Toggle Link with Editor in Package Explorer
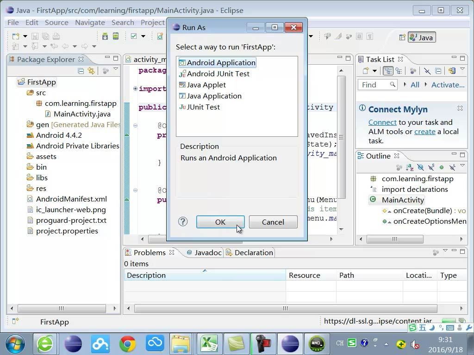Screen dimensions: 474x355 coord(91,71)
